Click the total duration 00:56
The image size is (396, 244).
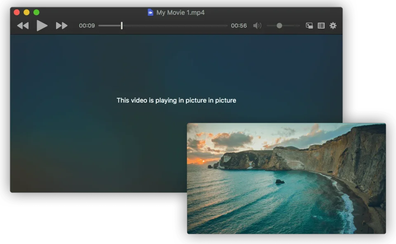(x=239, y=26)
